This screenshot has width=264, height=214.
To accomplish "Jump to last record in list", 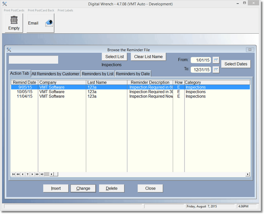I will [42, 174].
